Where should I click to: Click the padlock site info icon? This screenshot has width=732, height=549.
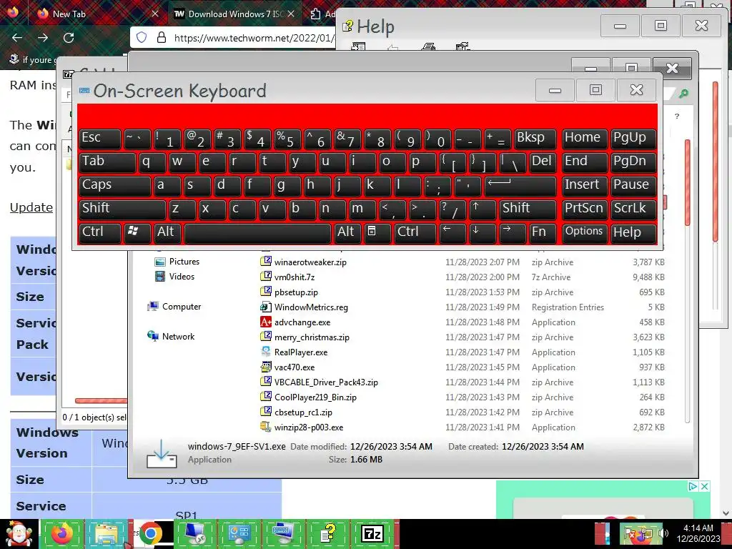[162, 37]
